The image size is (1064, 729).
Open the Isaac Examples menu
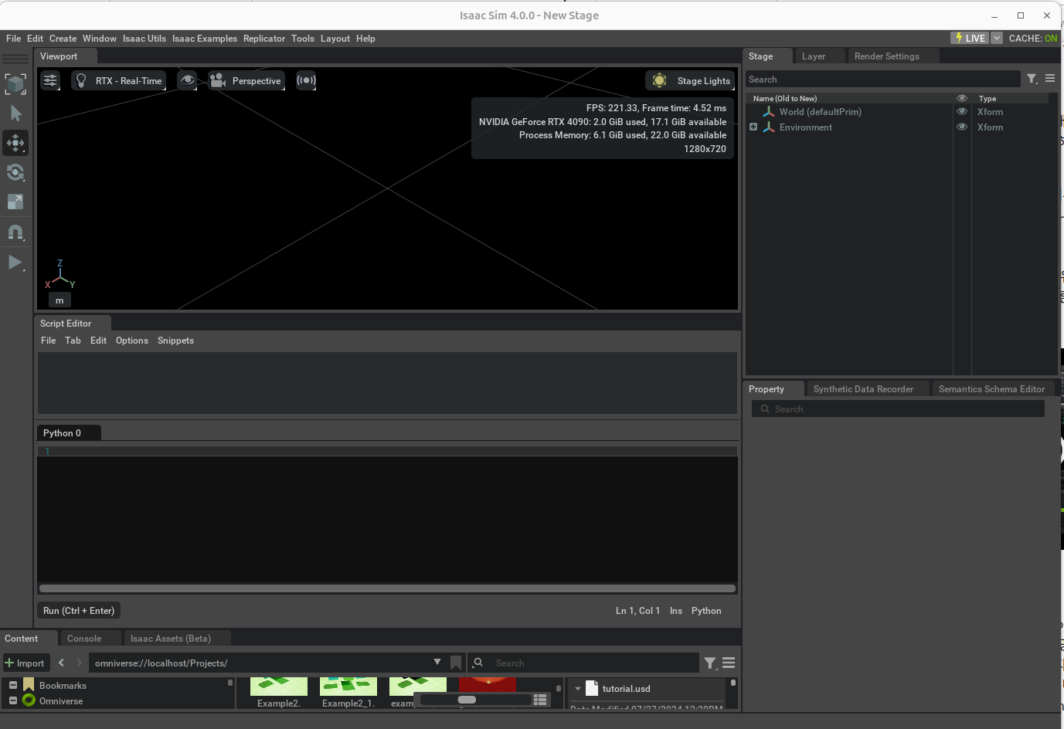205,39
